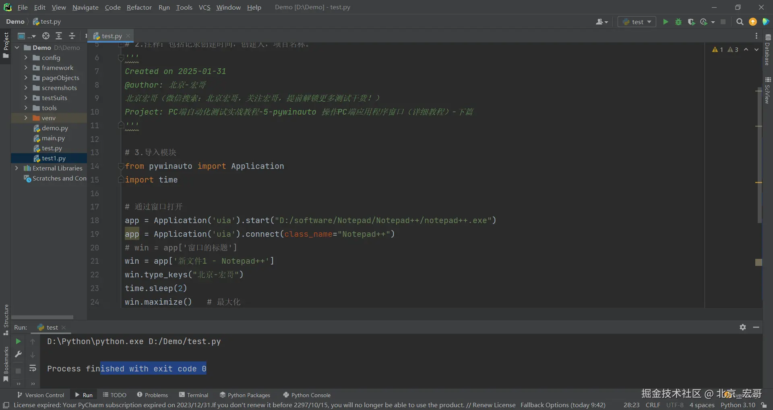Open the Code menu
773x410 pixels.
pyautogui.click(x=113, y=7)
